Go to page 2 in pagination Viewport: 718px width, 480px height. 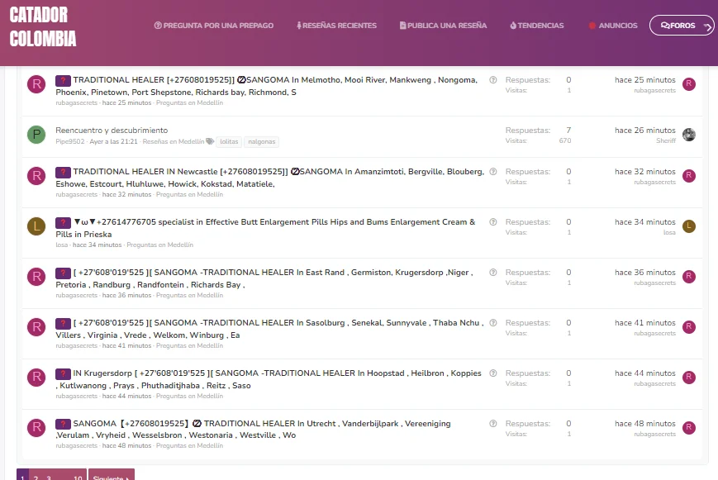pyautogui.click(x=36, y=477)
